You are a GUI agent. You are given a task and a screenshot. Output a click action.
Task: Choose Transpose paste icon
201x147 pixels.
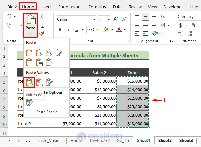pos(49,62)
